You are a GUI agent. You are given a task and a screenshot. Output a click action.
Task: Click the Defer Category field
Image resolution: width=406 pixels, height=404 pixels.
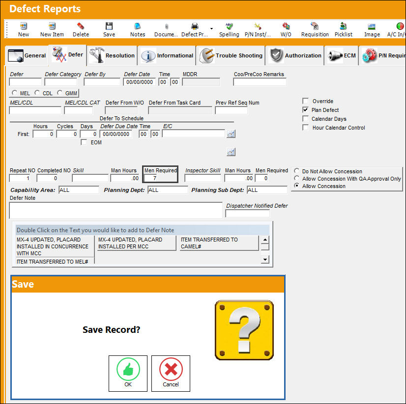point(61,82)
